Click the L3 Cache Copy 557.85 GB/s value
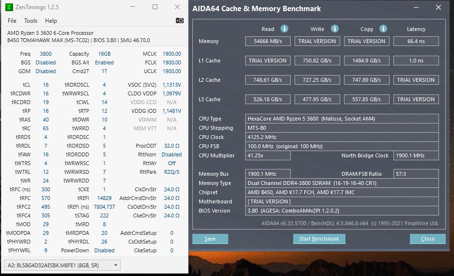This screenshot has width=454, height=276. tap(367, 100)
